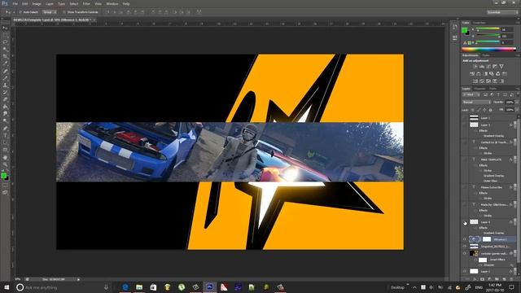Screen dimensions: 521x293
Task: Open the Filter menu
Action: pos(86,4)
